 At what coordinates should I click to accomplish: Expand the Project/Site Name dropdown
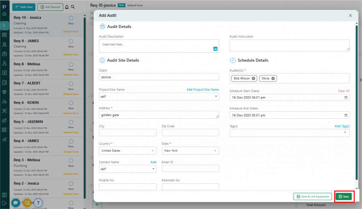(216, 96)
